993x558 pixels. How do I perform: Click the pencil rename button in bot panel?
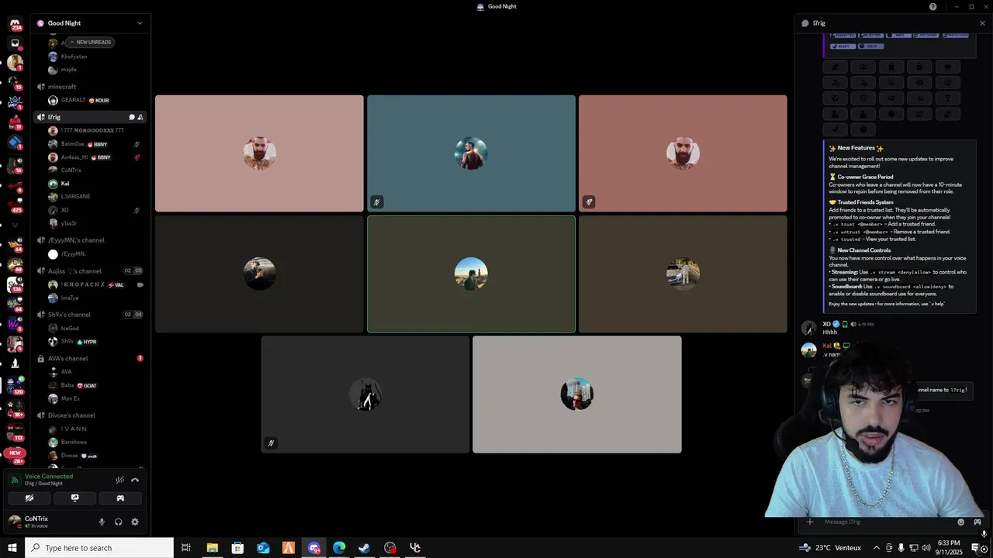836,67
